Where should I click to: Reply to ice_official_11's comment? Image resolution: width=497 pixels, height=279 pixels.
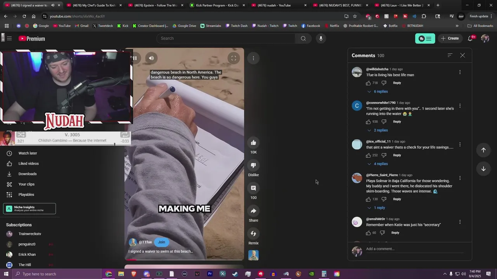[x=397, y=155]
